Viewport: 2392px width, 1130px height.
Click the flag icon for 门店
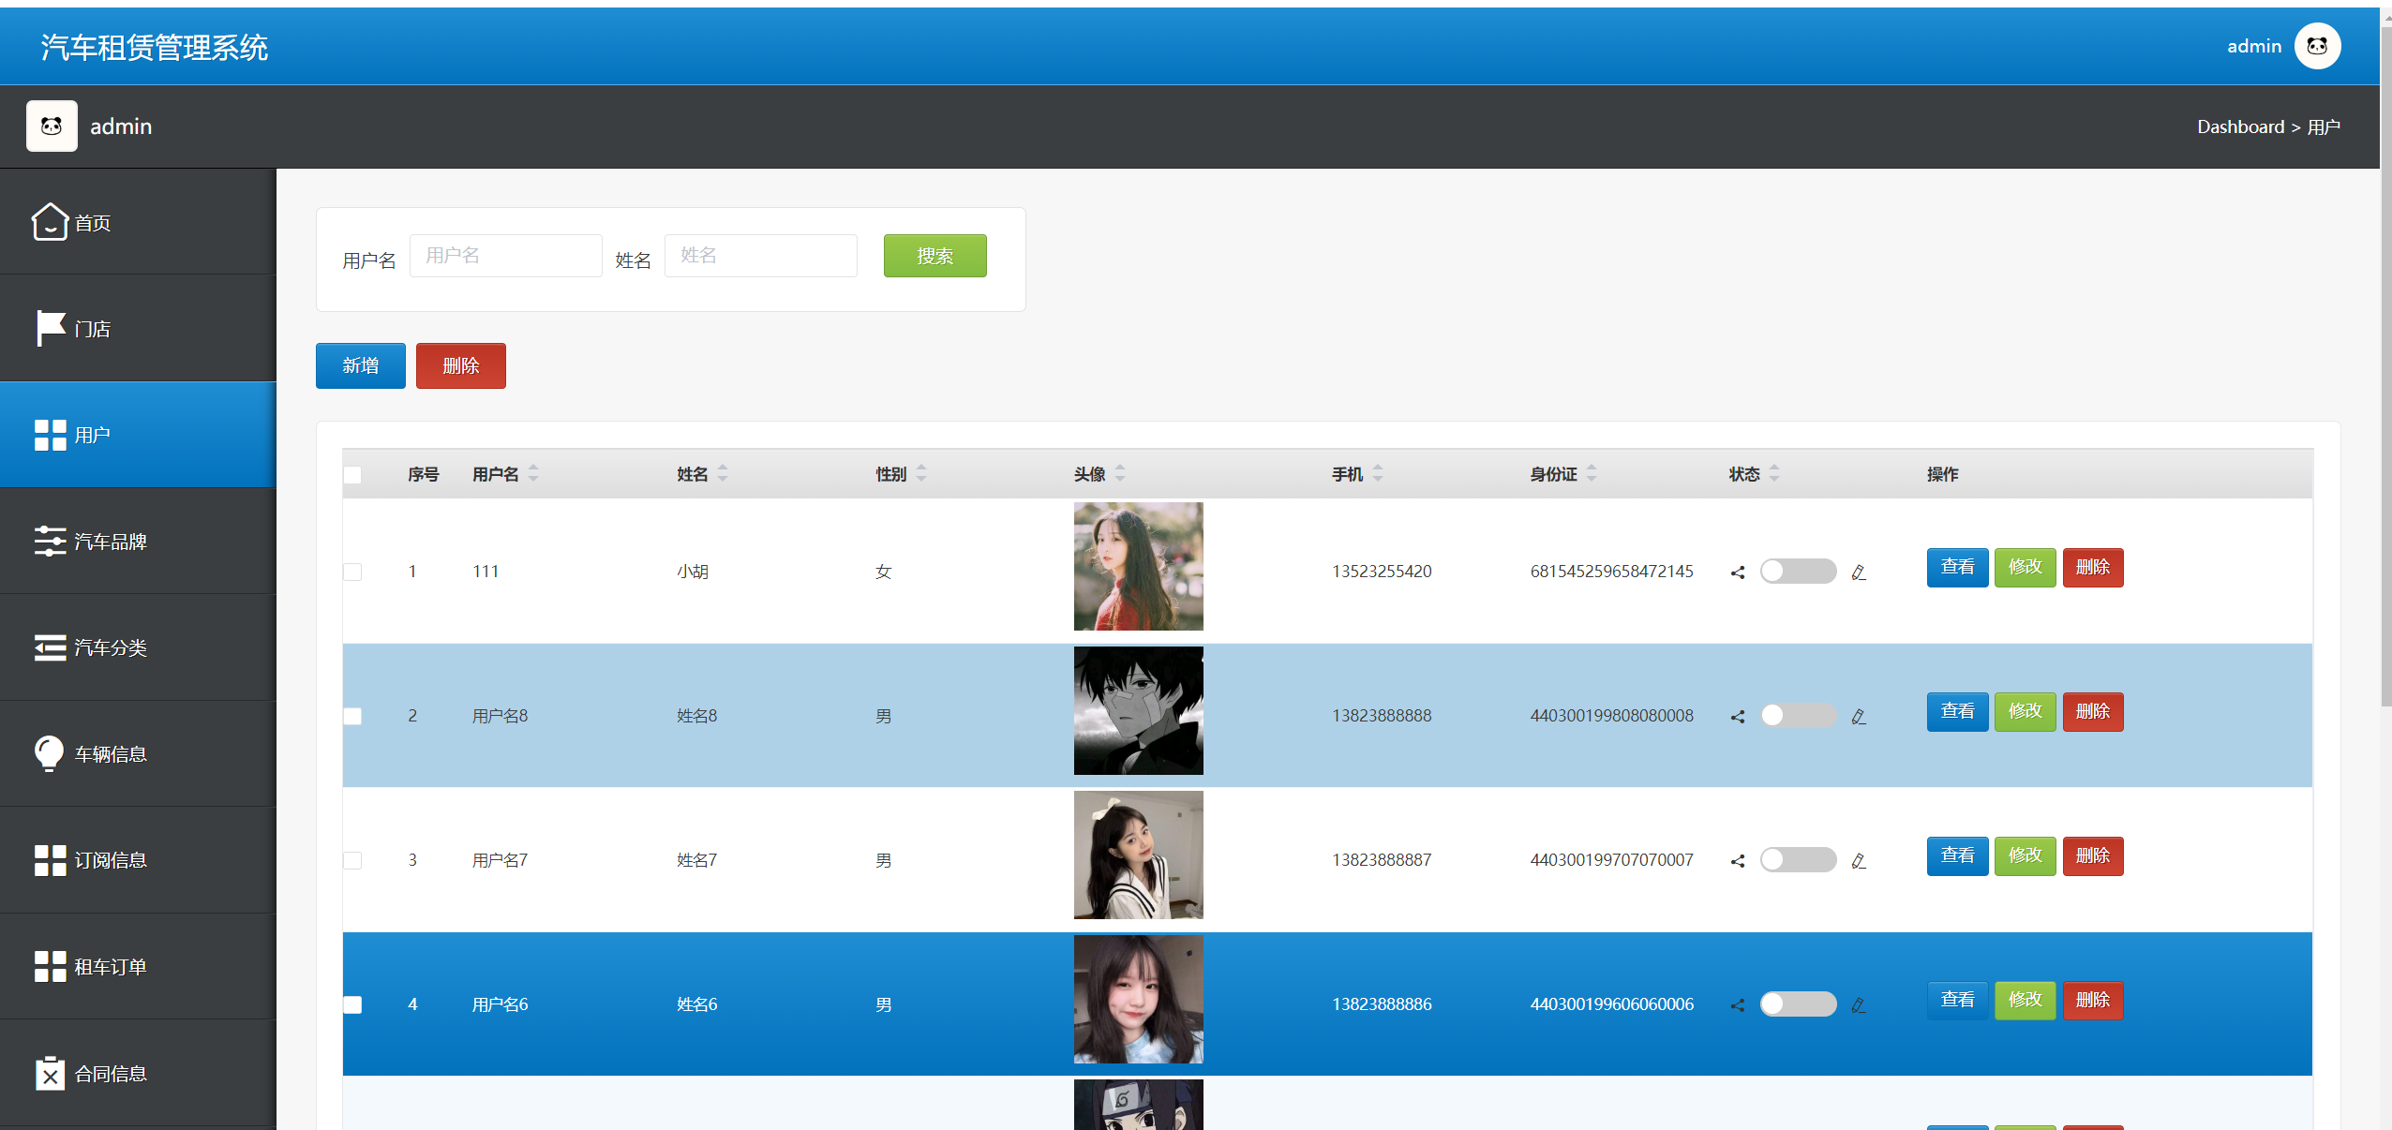[x=50, y=328]
